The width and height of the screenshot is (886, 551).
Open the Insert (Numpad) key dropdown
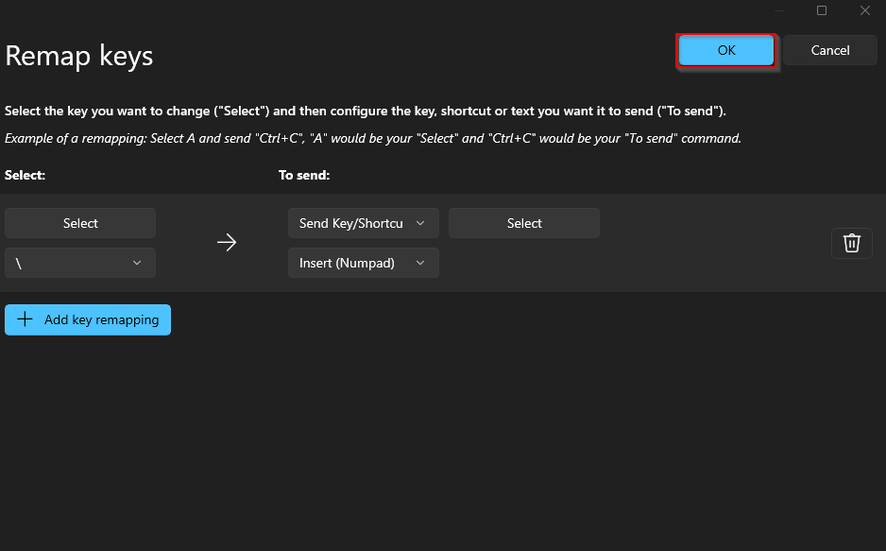click(x=364, y=263)
